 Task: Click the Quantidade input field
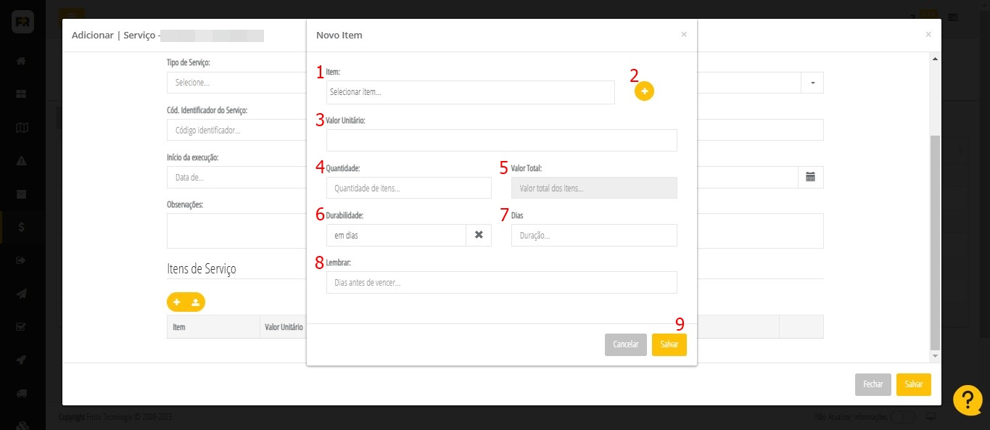(408, 188)
